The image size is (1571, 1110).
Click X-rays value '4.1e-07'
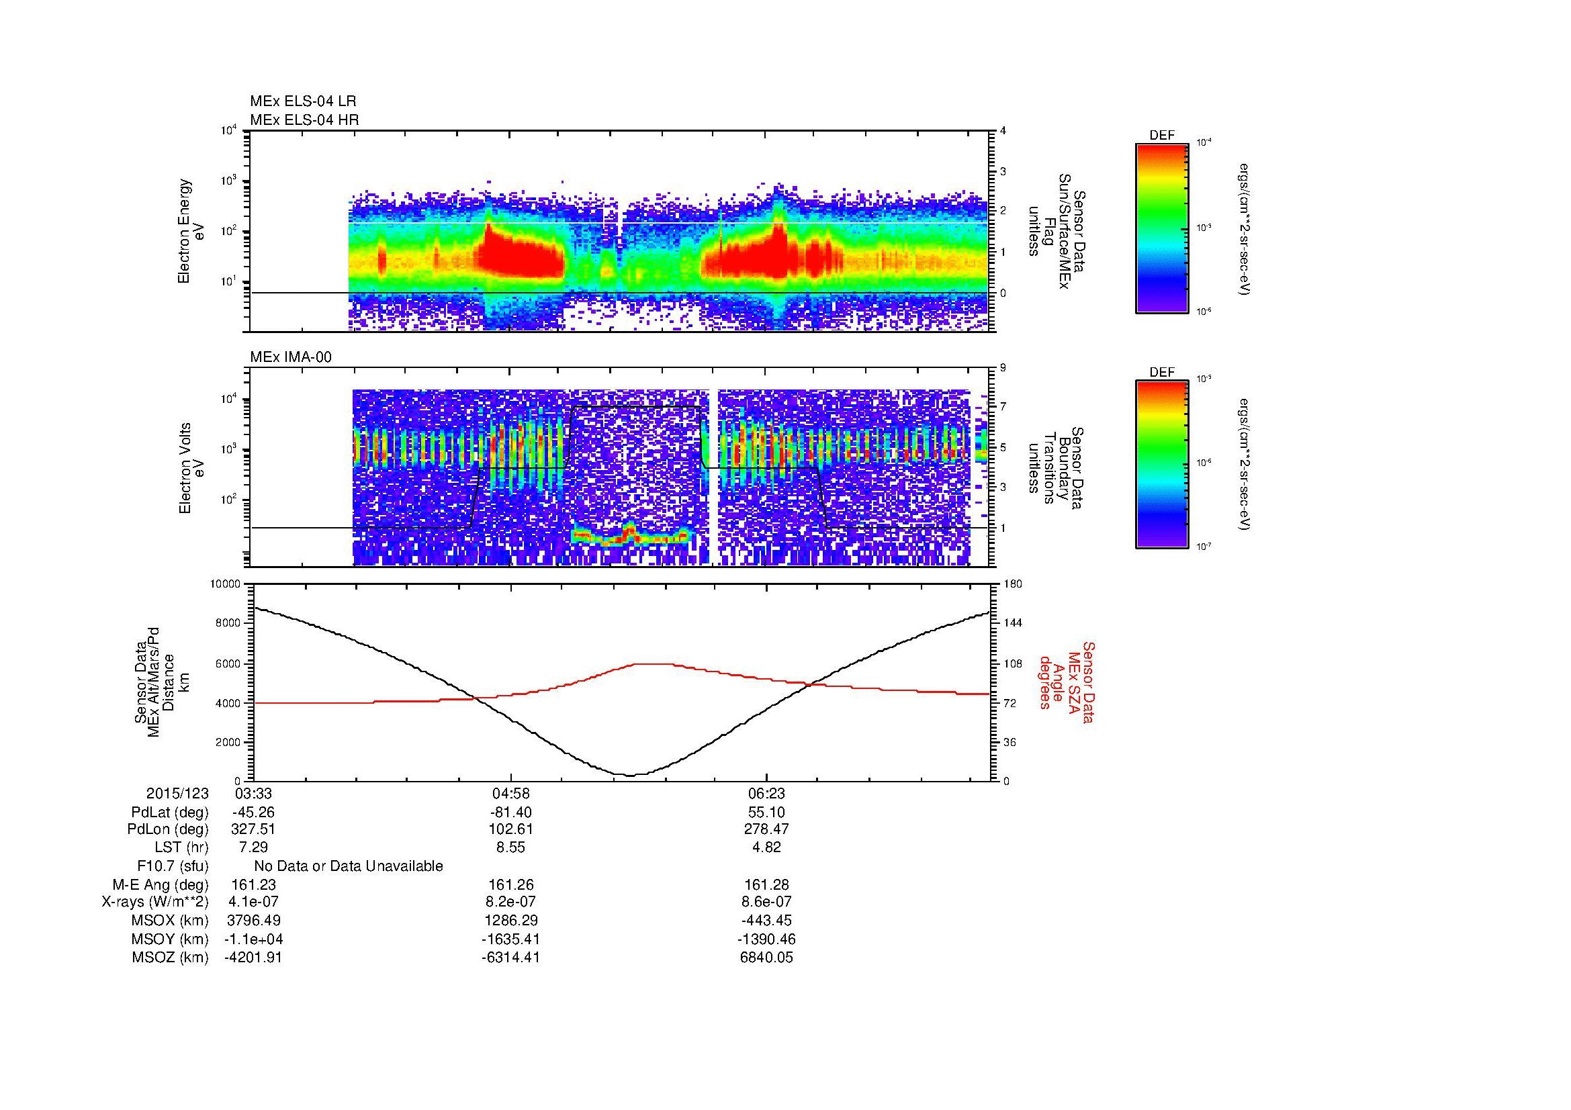[x=253, y=902]
